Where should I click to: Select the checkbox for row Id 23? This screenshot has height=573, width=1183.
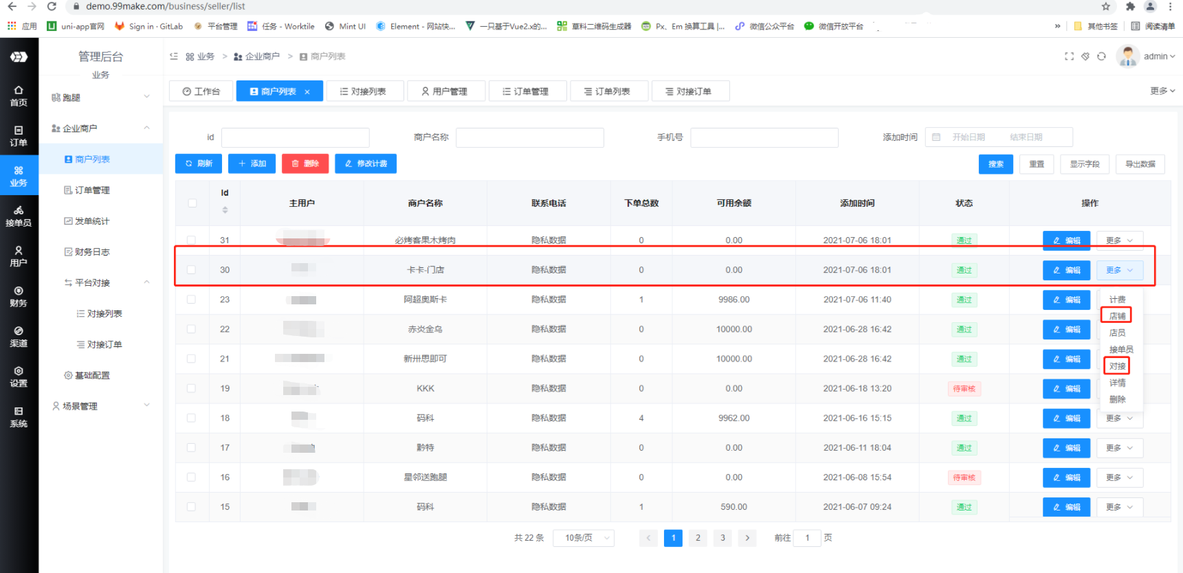[x=192, y=300]
